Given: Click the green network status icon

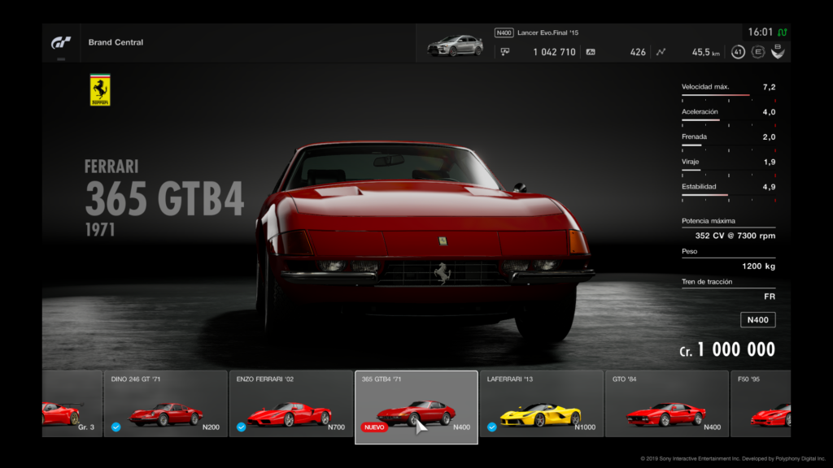Looking at the screenshot, I should 783,32.
